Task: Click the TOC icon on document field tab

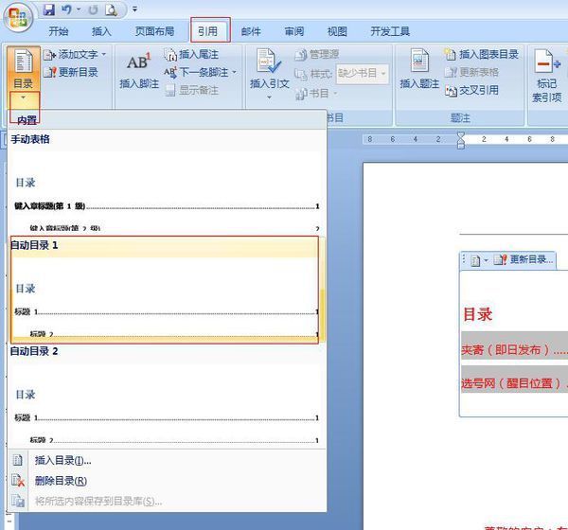Action: click(x=475, y=260)
